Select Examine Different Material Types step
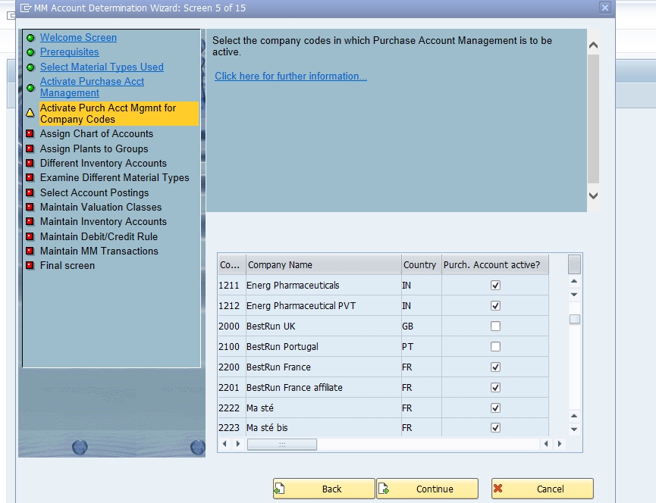Screen dimensions: 656x503 click(x=115, y=178)
